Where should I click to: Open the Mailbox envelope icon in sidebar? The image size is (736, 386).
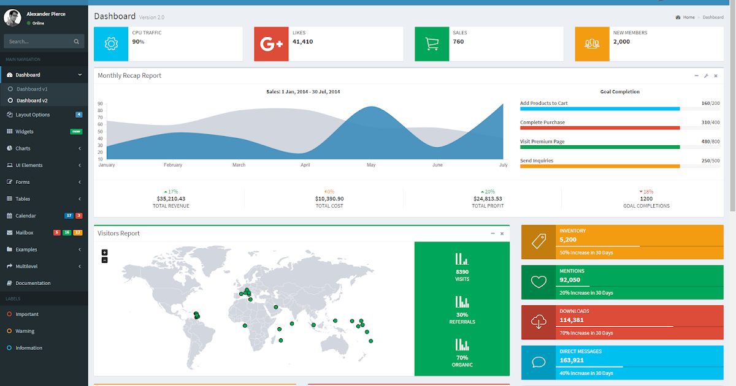tap(9, 232)
